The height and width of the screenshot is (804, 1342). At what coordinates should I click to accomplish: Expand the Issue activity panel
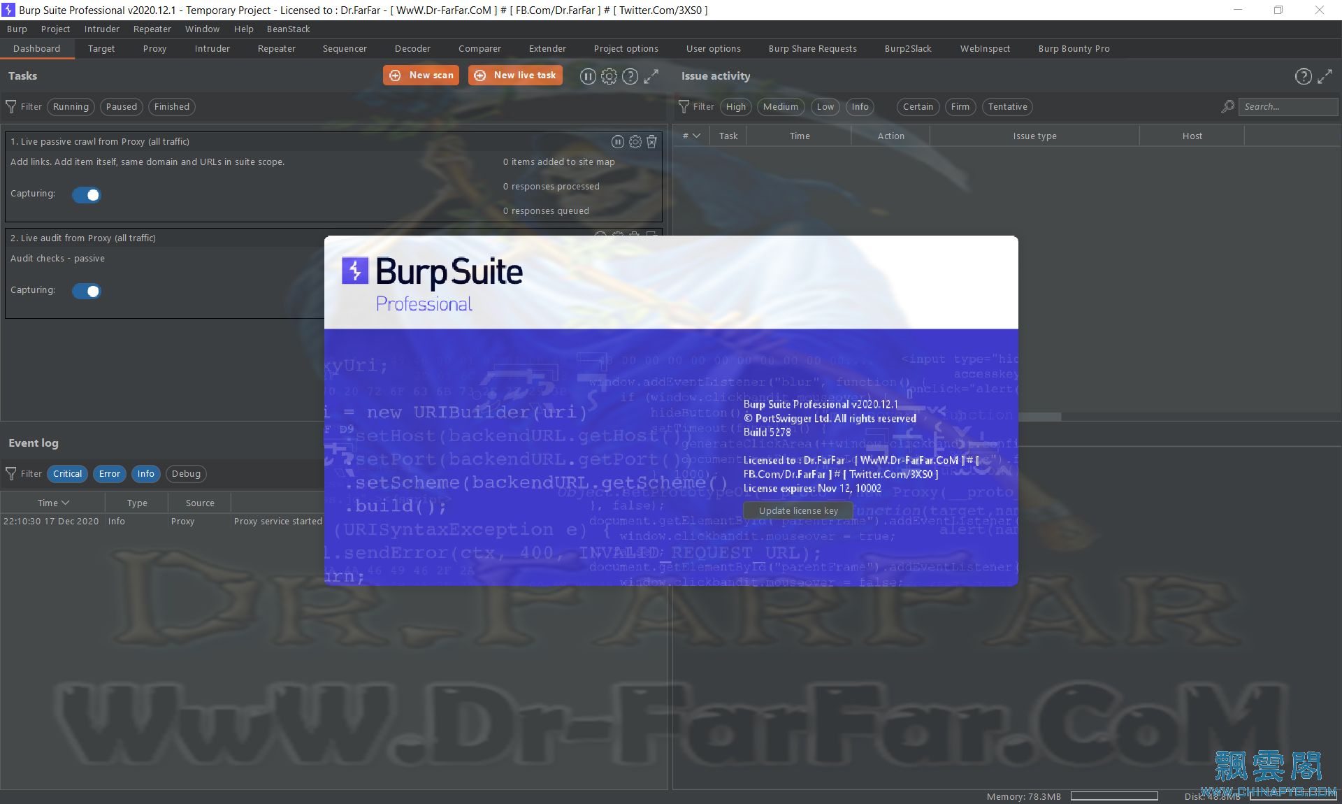pos(1325,76)
